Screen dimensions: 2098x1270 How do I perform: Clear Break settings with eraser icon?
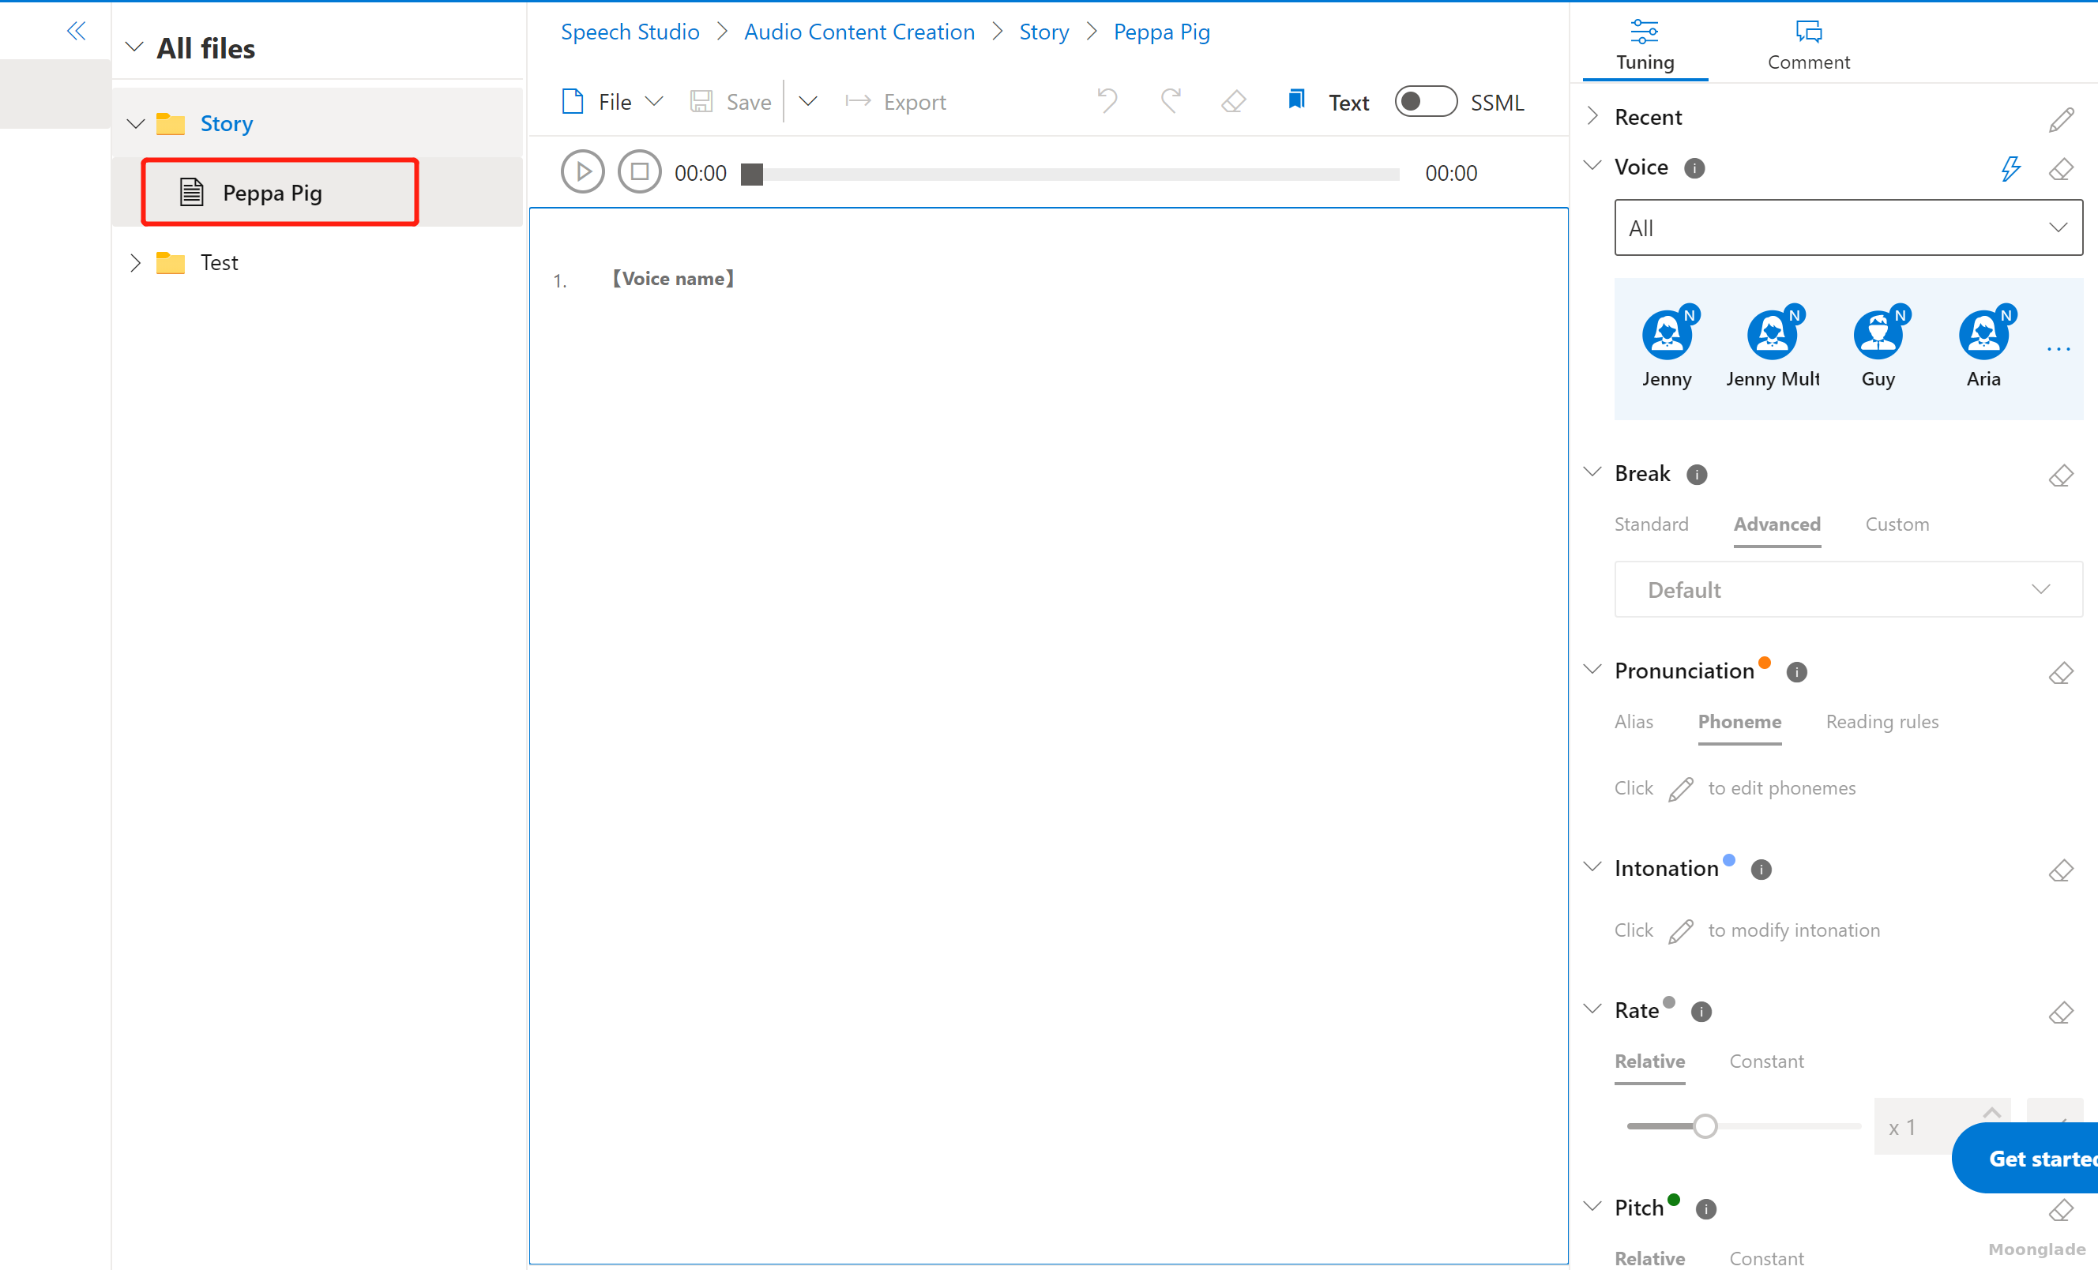pos(2061,475)
